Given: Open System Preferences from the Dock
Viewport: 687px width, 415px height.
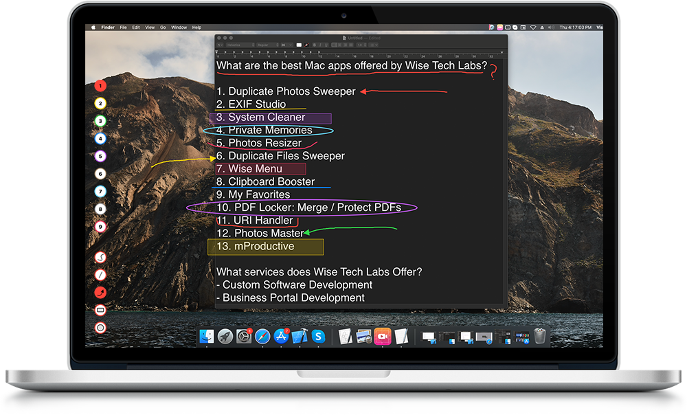Looking at the screenshot, I should [244, 337].
